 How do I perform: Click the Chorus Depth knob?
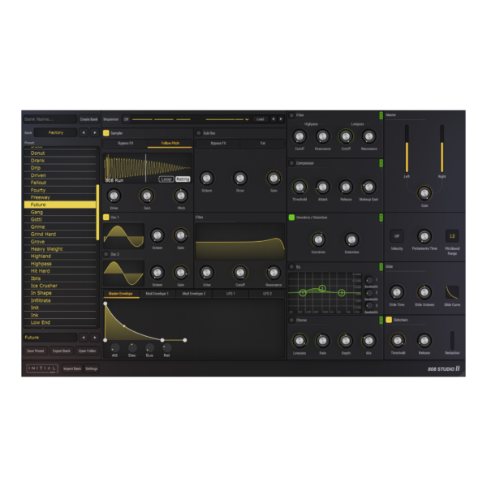pyautogui.click(x=346, y=340)
